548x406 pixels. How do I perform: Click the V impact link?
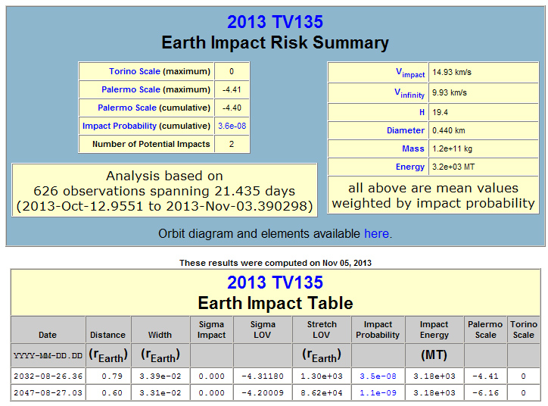click(x=410, y=73)
